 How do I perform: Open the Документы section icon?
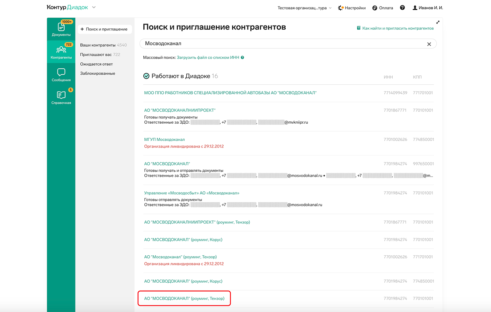[61, 28]
